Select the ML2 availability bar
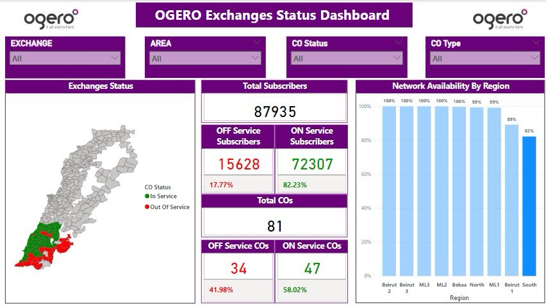This screenshot has width=546, height=307. pyautogui.click(x=442, y=191)
